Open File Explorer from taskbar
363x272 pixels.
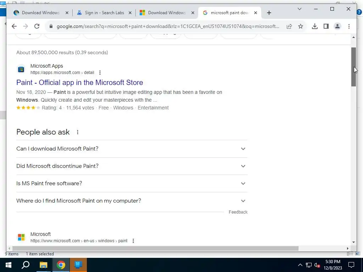pos(43,265)
